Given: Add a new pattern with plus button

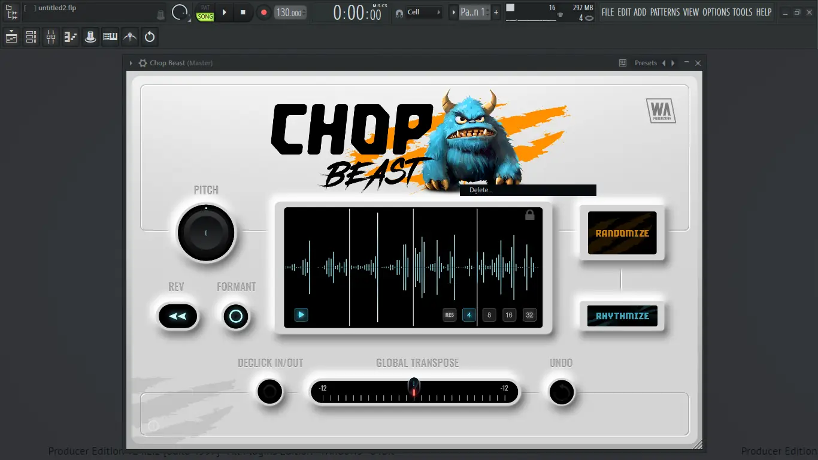Looking at the screenshot, I should (496, 12).
